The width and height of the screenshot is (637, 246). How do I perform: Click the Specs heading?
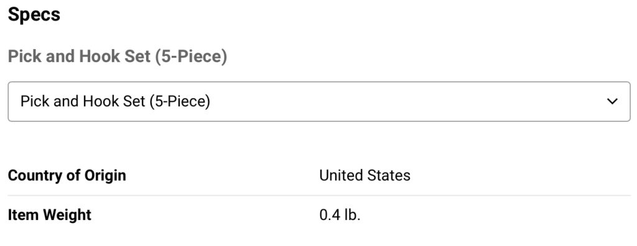coord(34,15)
